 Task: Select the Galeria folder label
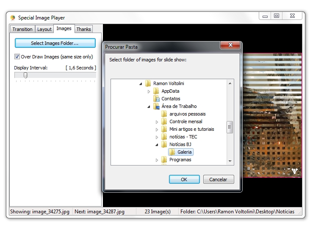(x=185, y=152)
